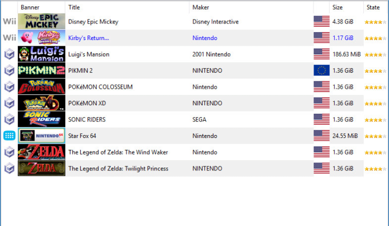Select the Zelda Wind Waker banner image
Screen dimensions: 389x226
[x=41, y=152]
